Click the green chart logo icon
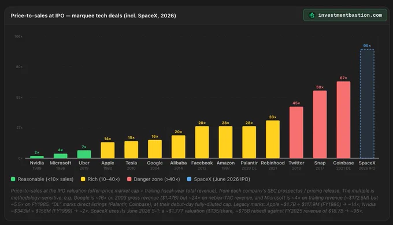 (312, 15)
